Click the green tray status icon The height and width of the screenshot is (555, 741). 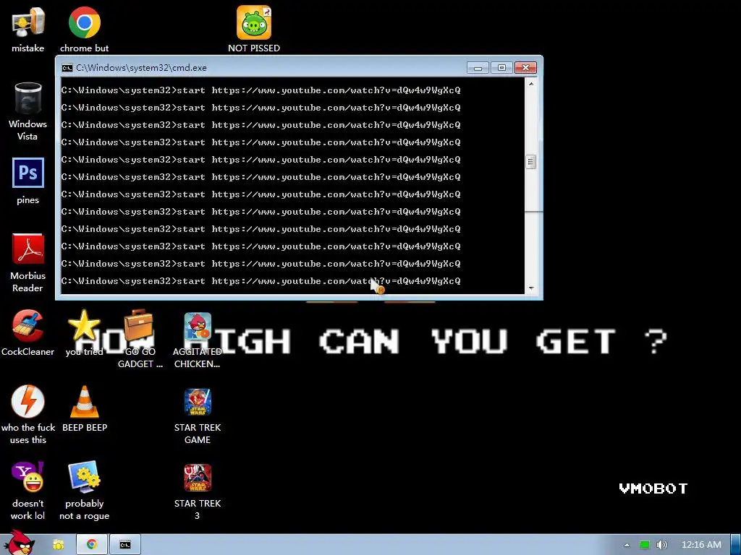click(x=644, y=545)
